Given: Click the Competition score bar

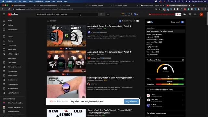Looking at the screenshot, I should [x=170, y=84].
